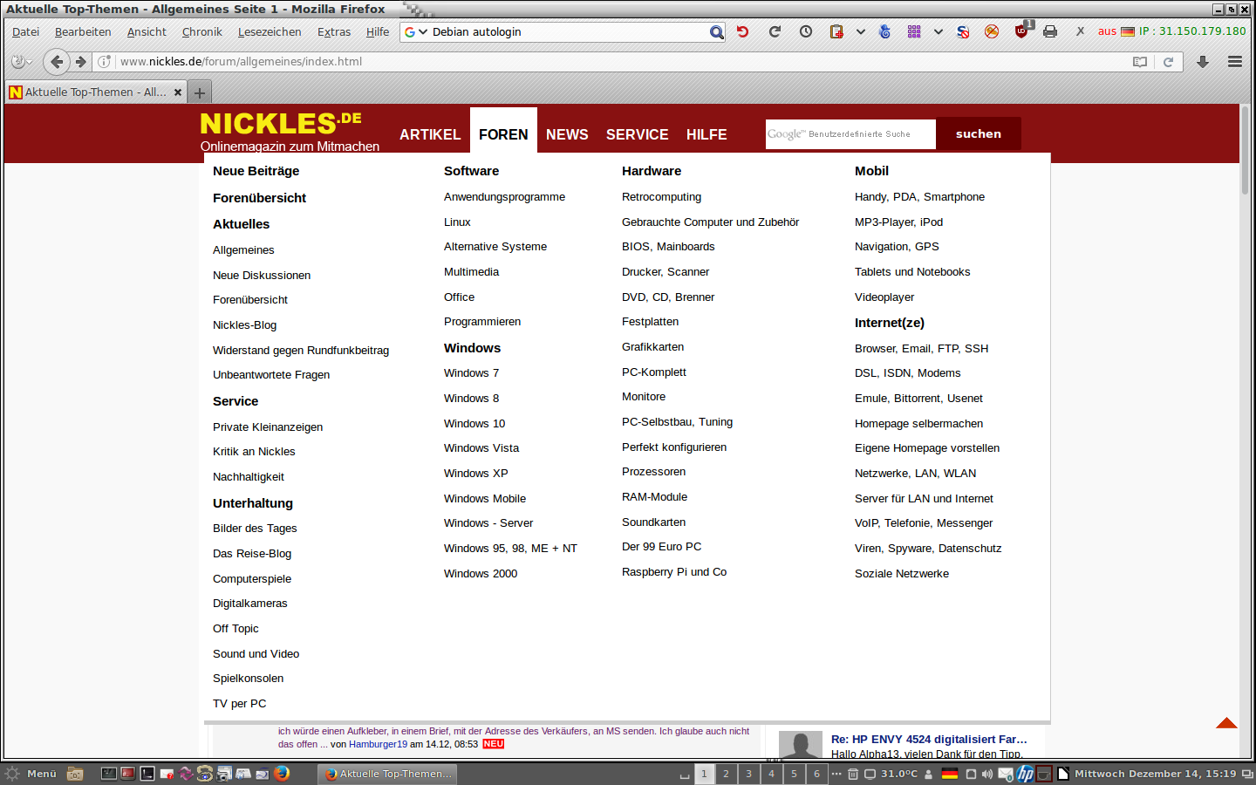
Task: Switch to workspace 3 in the pager
Action: pyautogui.click(x=748, y=774)
